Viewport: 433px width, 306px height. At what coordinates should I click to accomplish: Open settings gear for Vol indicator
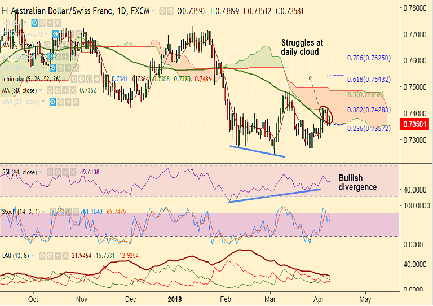click(42, 23)
